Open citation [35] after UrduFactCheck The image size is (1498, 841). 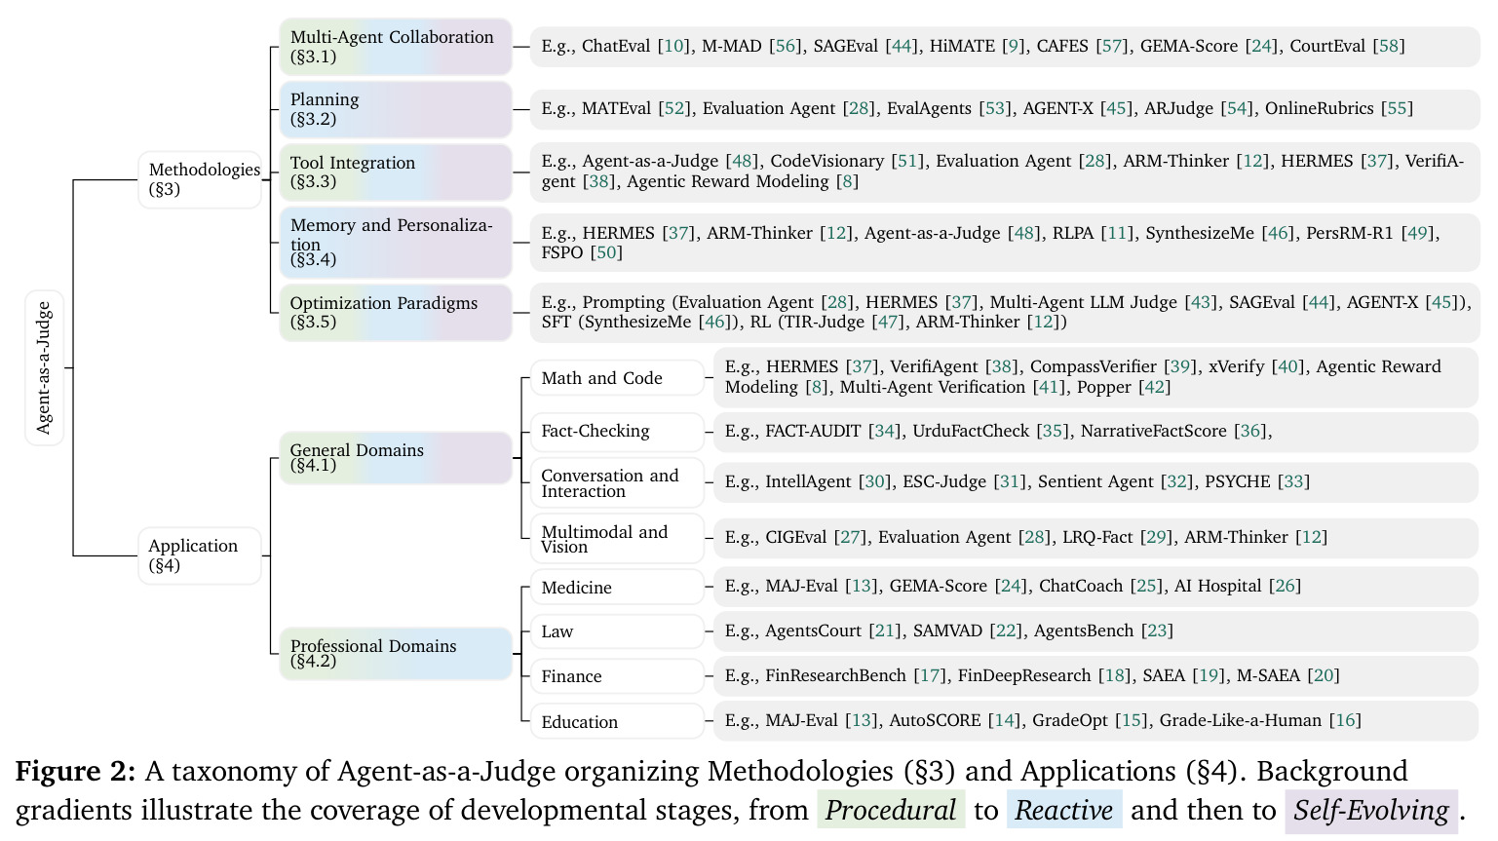tap(1053, 431)
